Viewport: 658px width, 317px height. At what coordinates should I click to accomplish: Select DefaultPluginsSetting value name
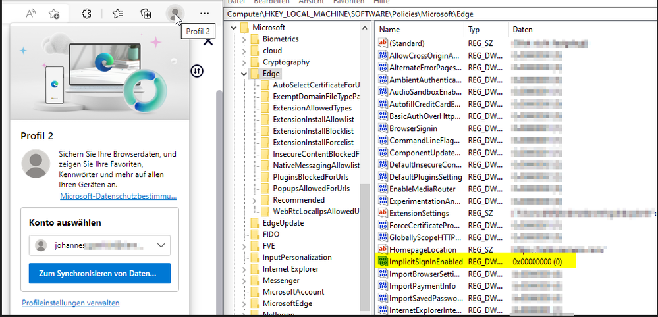(x=426, y=177)
